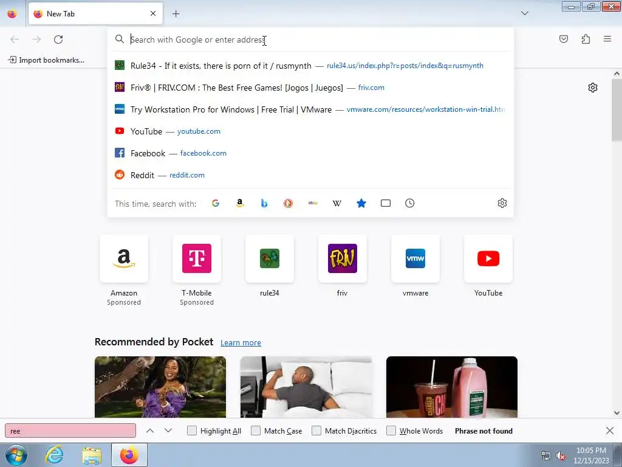This screenshot has width=622, height=467.
Task: Open the Pocket story with purple dress
Action: (160, 387)
